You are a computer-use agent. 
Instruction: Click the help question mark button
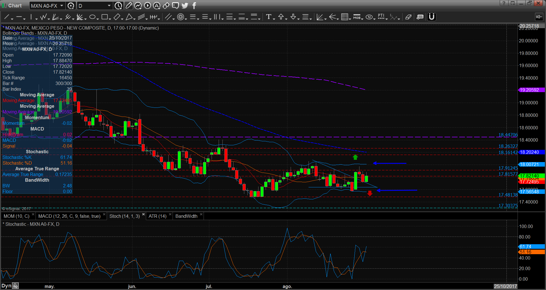click(x=504, y=3)
